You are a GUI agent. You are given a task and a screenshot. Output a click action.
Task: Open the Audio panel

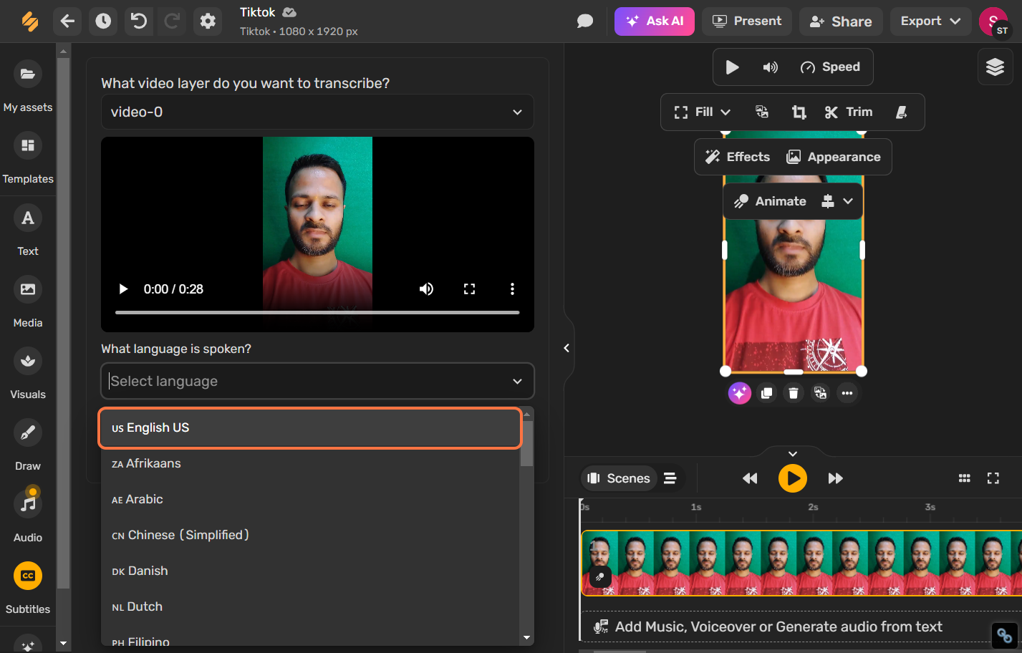28,516
